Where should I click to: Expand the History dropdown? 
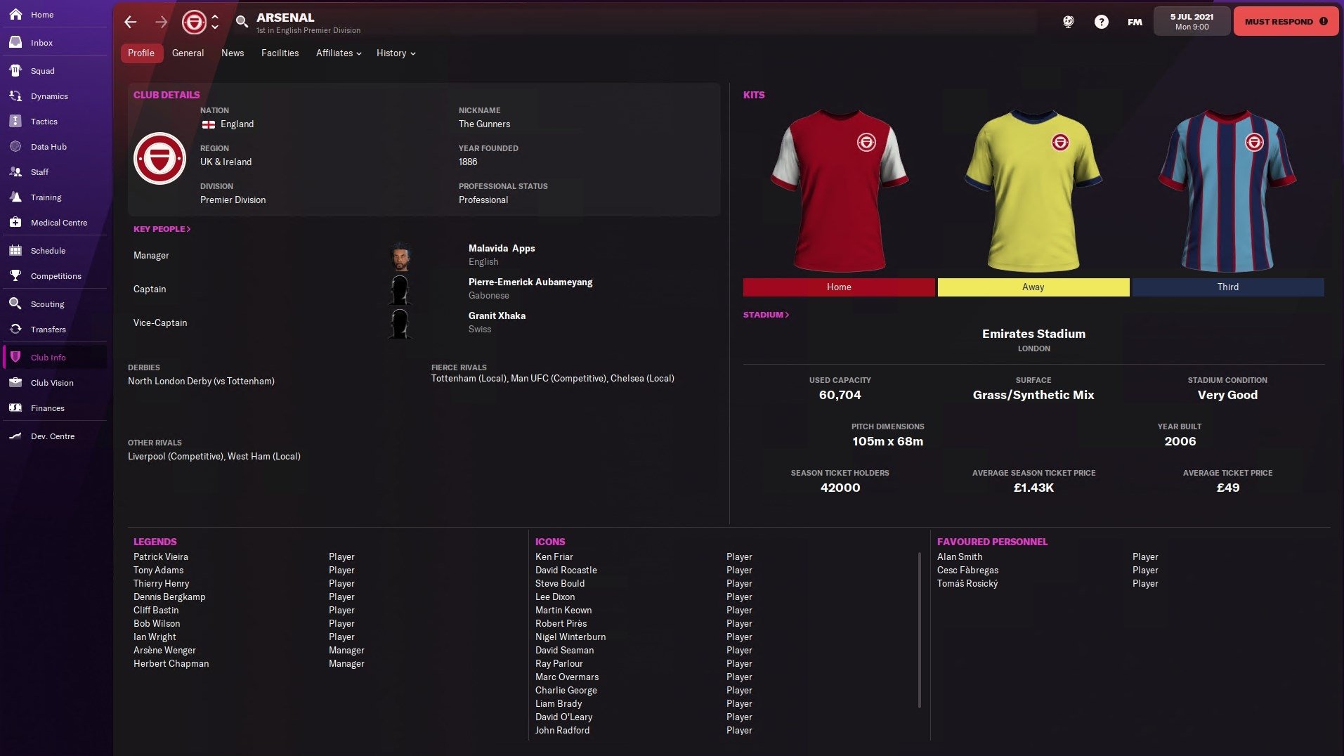396,53
